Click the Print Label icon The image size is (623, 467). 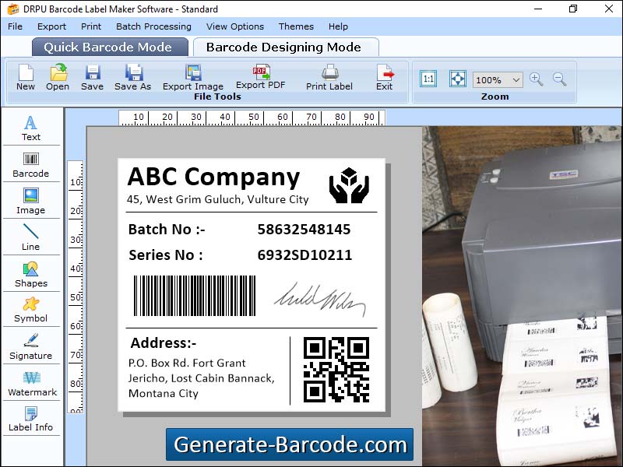point(329,79)
